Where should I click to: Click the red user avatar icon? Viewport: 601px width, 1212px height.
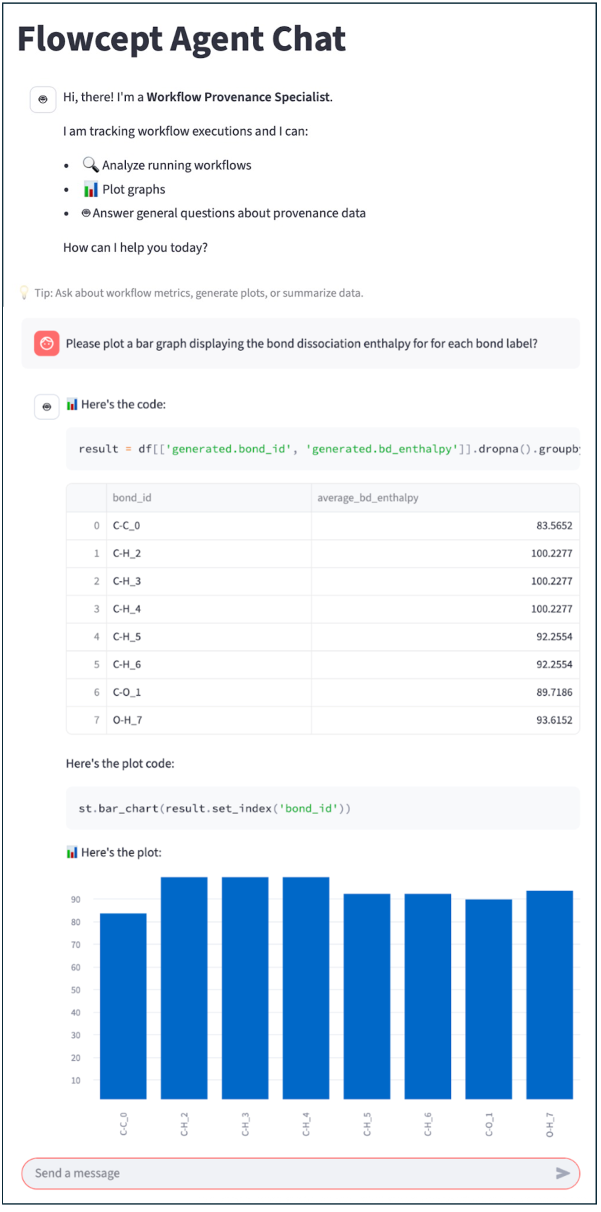click(46, 343)
